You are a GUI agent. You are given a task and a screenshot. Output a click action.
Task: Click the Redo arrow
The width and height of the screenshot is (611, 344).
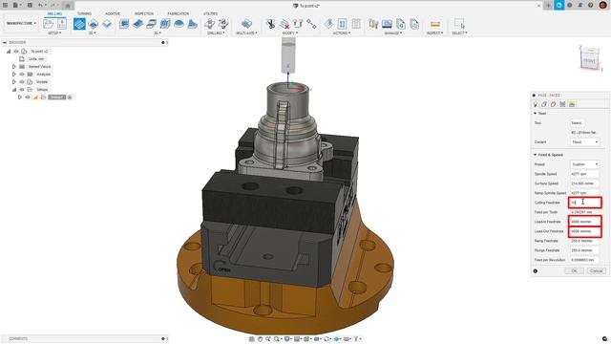tap(53, 6)
